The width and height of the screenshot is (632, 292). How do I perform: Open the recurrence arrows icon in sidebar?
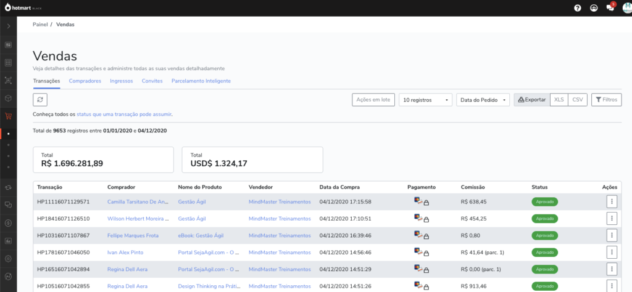(8, 187)
